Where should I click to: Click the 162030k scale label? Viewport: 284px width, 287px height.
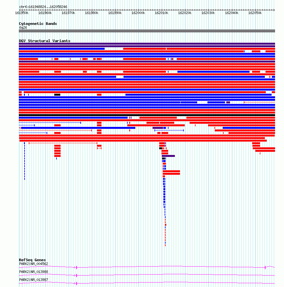(x=208, y=13)
